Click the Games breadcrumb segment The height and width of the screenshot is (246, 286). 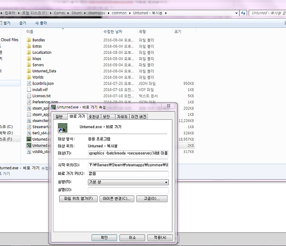point(59,13)
